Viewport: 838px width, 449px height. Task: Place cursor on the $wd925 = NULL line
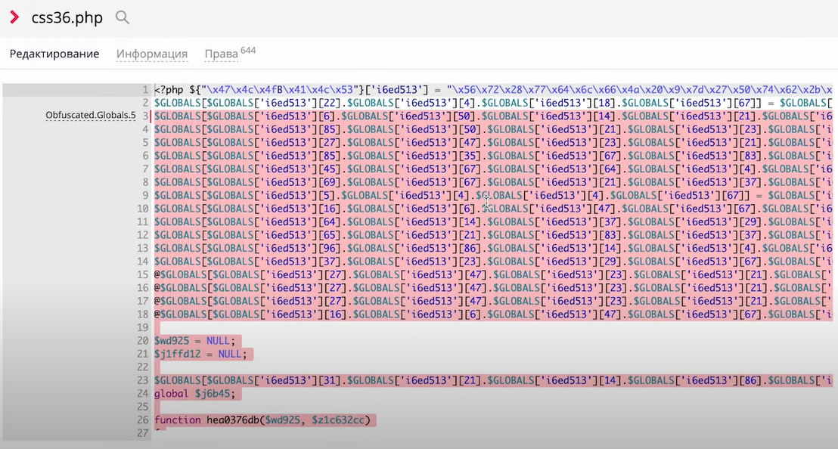click(195, 340)
